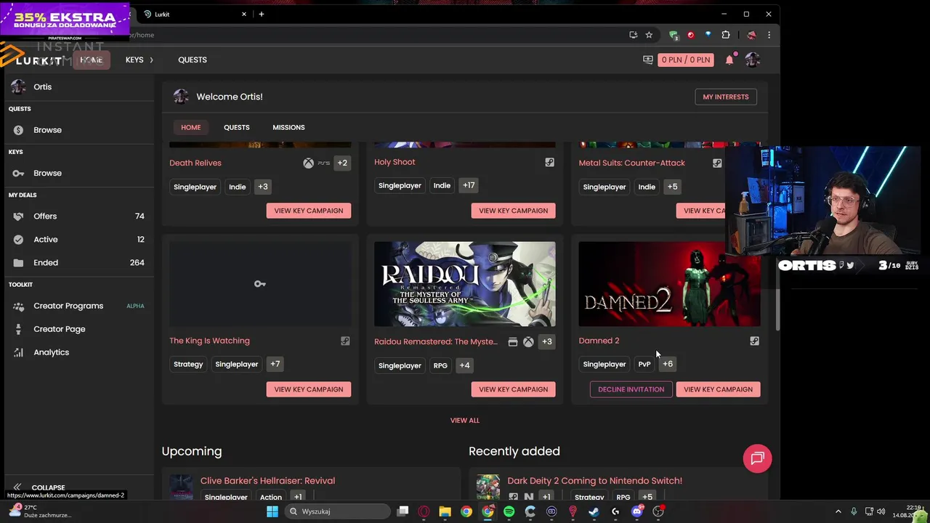Click the blue diamond extension icon
The image size is (930, 523).
(708, 35)
